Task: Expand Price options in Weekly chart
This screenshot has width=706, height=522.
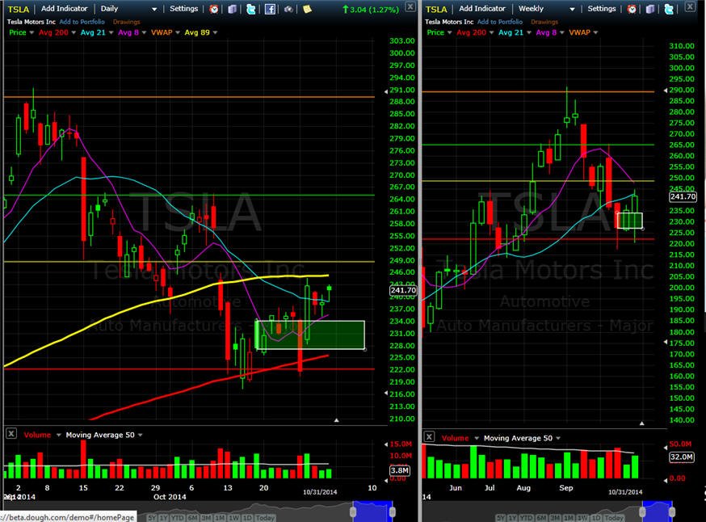Action: (x=449, y=32)
